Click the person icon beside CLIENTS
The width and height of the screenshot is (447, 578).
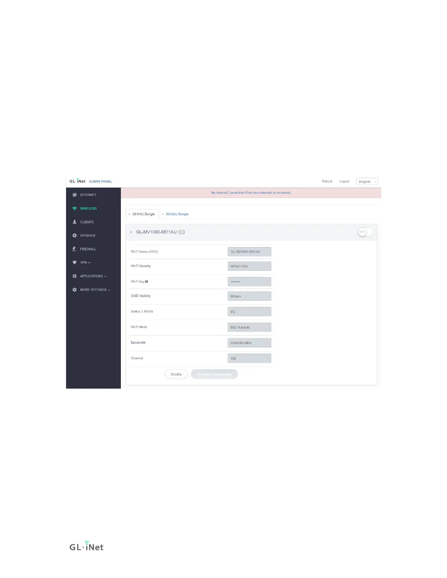click(x=74, y=222)
